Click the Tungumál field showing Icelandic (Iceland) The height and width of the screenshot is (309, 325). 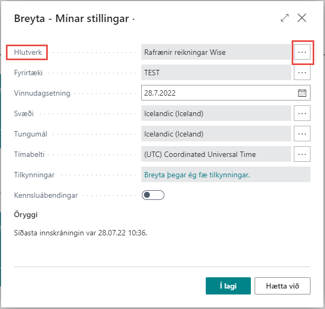[x=216, y=134]
